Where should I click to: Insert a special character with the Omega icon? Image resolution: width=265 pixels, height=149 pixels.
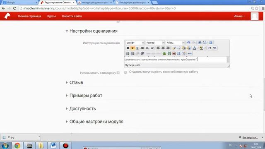click(x=179, y=53)
